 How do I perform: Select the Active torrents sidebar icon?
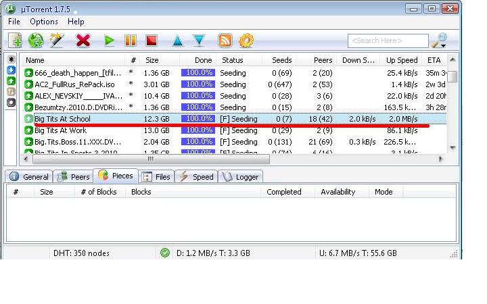(11, 91)
